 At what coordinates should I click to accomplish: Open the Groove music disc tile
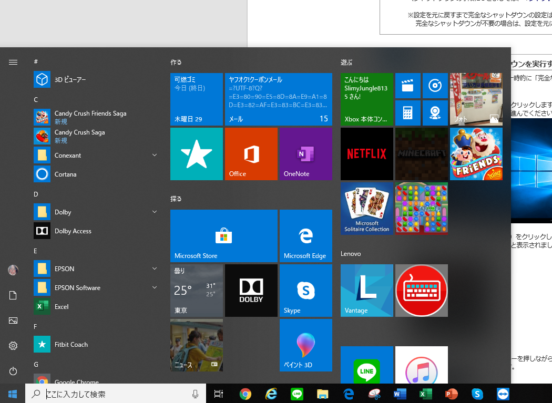(x=435, y=86)
